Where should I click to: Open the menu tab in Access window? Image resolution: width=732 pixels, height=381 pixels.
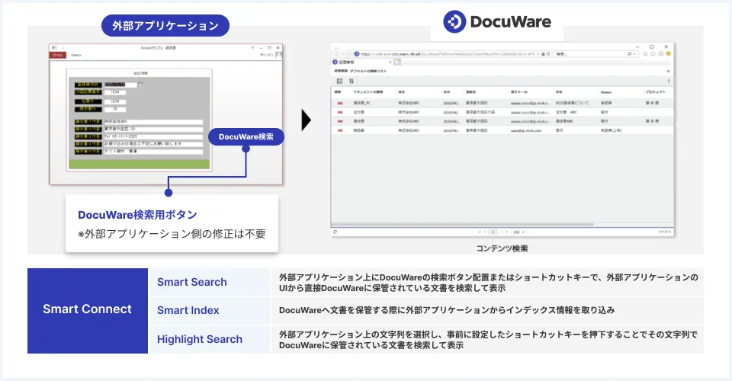click(76, 55)
